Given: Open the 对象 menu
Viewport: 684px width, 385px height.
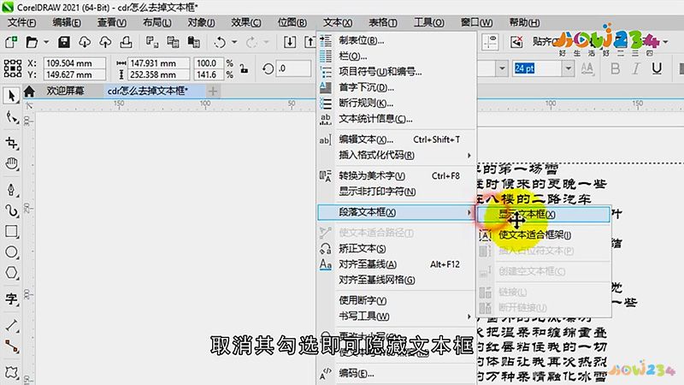Looking at the screenshot, I should pos(201,22).
